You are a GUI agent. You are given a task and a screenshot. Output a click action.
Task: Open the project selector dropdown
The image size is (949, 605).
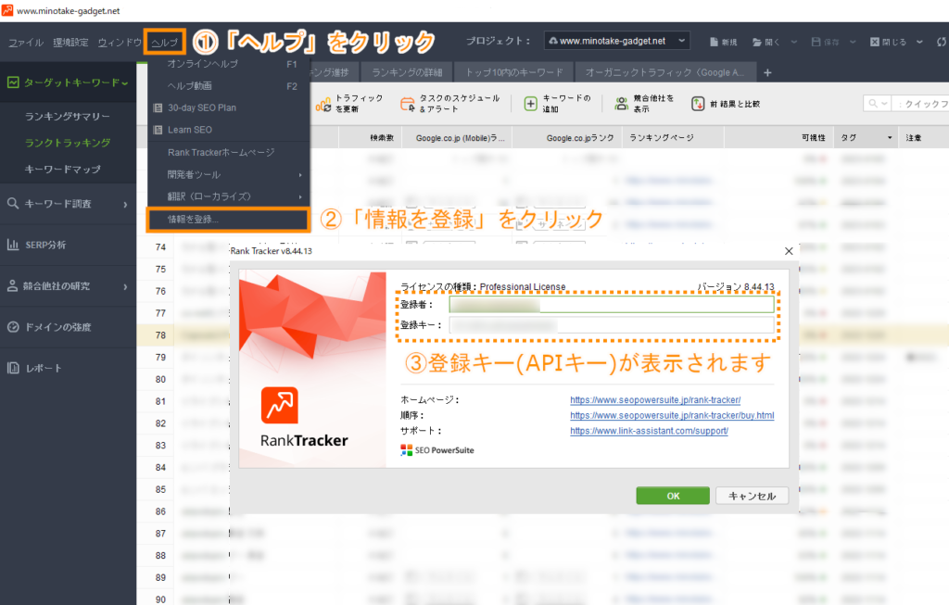[616, 41]
